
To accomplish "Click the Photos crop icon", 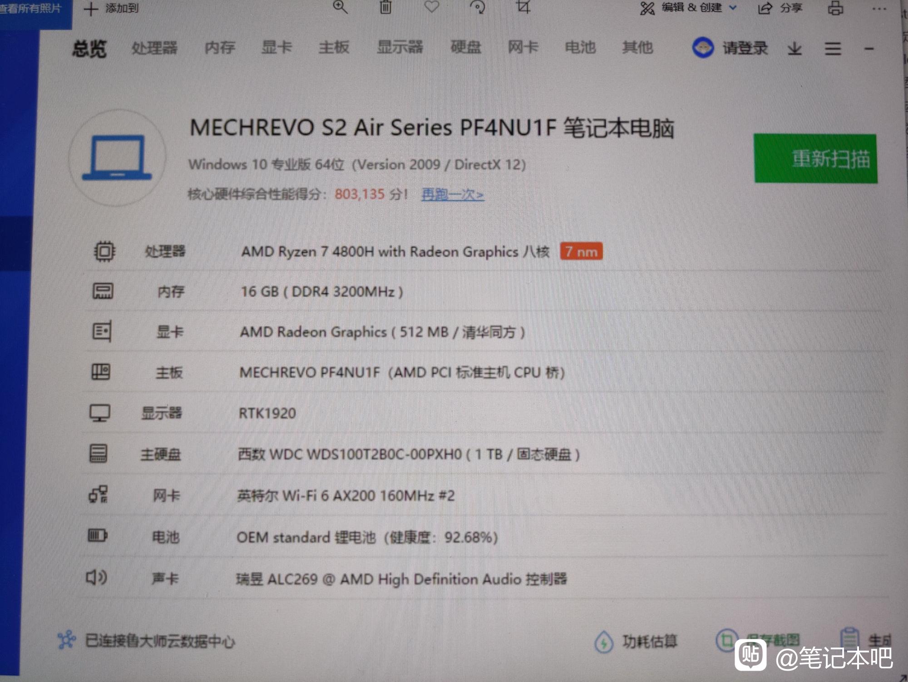I will tap(523, 6).
